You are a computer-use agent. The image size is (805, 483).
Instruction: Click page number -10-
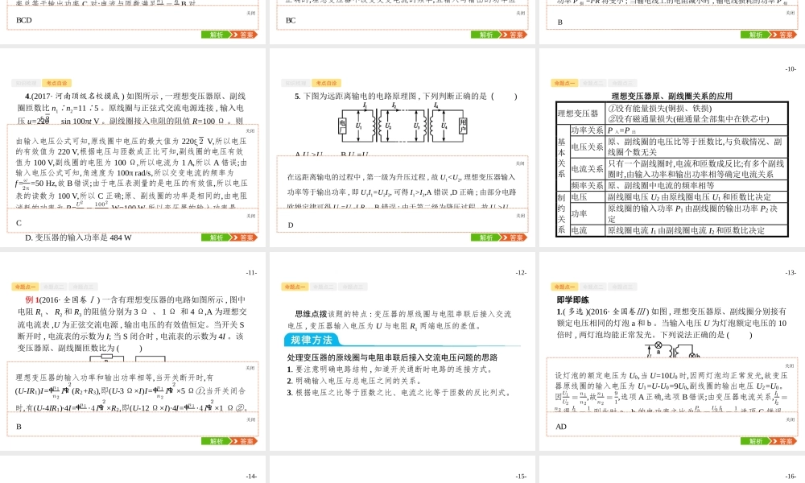pos(791,68)
